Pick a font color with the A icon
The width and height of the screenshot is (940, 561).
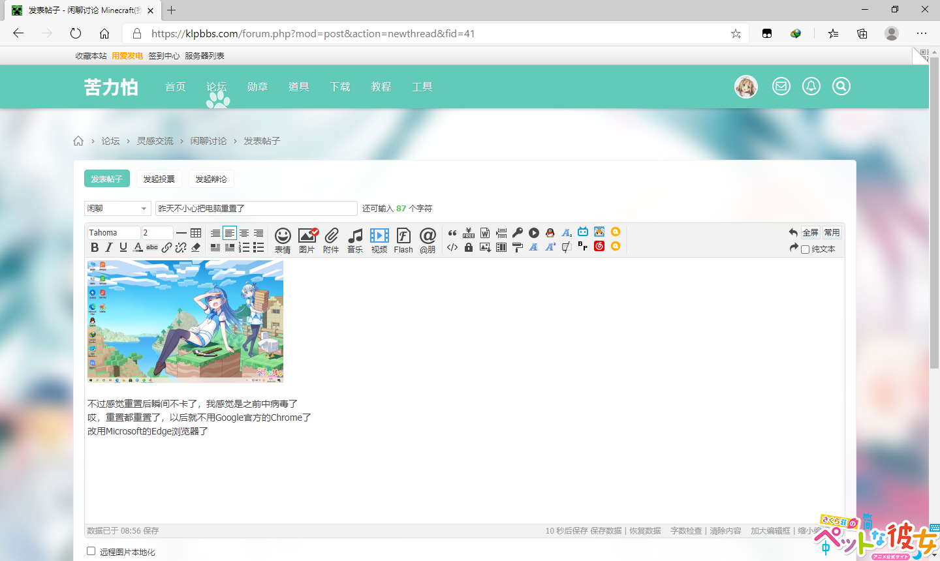[x=138, y=247]
